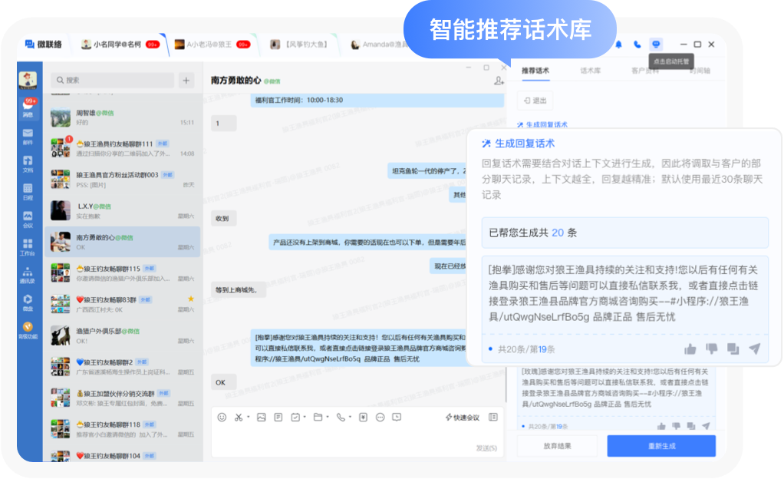Click the notification bell icon in title bar
Viewport: 784px width, 479px height.
tap(618, 45)
